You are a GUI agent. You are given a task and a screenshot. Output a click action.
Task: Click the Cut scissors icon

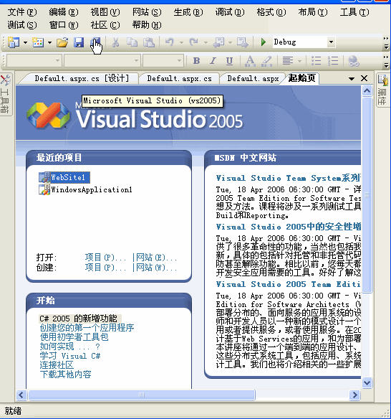coord(115,42)
